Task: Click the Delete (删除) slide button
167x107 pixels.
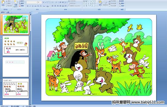Action: click(22, 6)
